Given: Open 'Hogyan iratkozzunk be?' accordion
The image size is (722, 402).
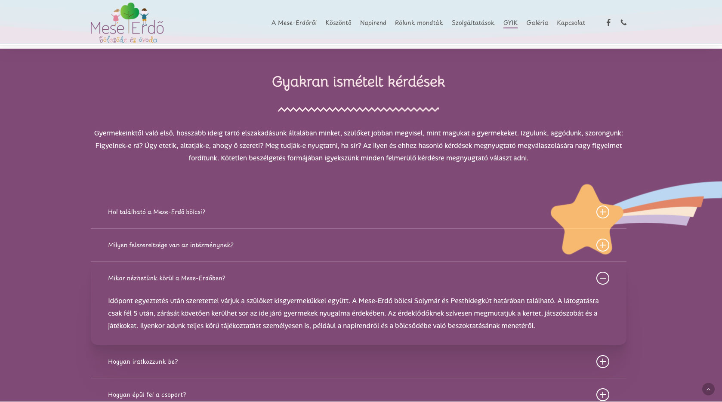Looking at the screenshot, I should tap(143, 362).
